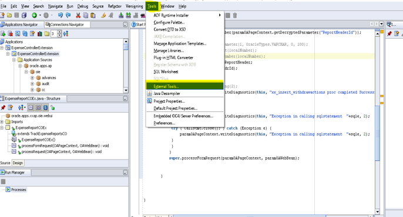Viewport: 403px width, 217px height.
Task: Click the red X Delete icon in navigator
Action: [11, 33]
